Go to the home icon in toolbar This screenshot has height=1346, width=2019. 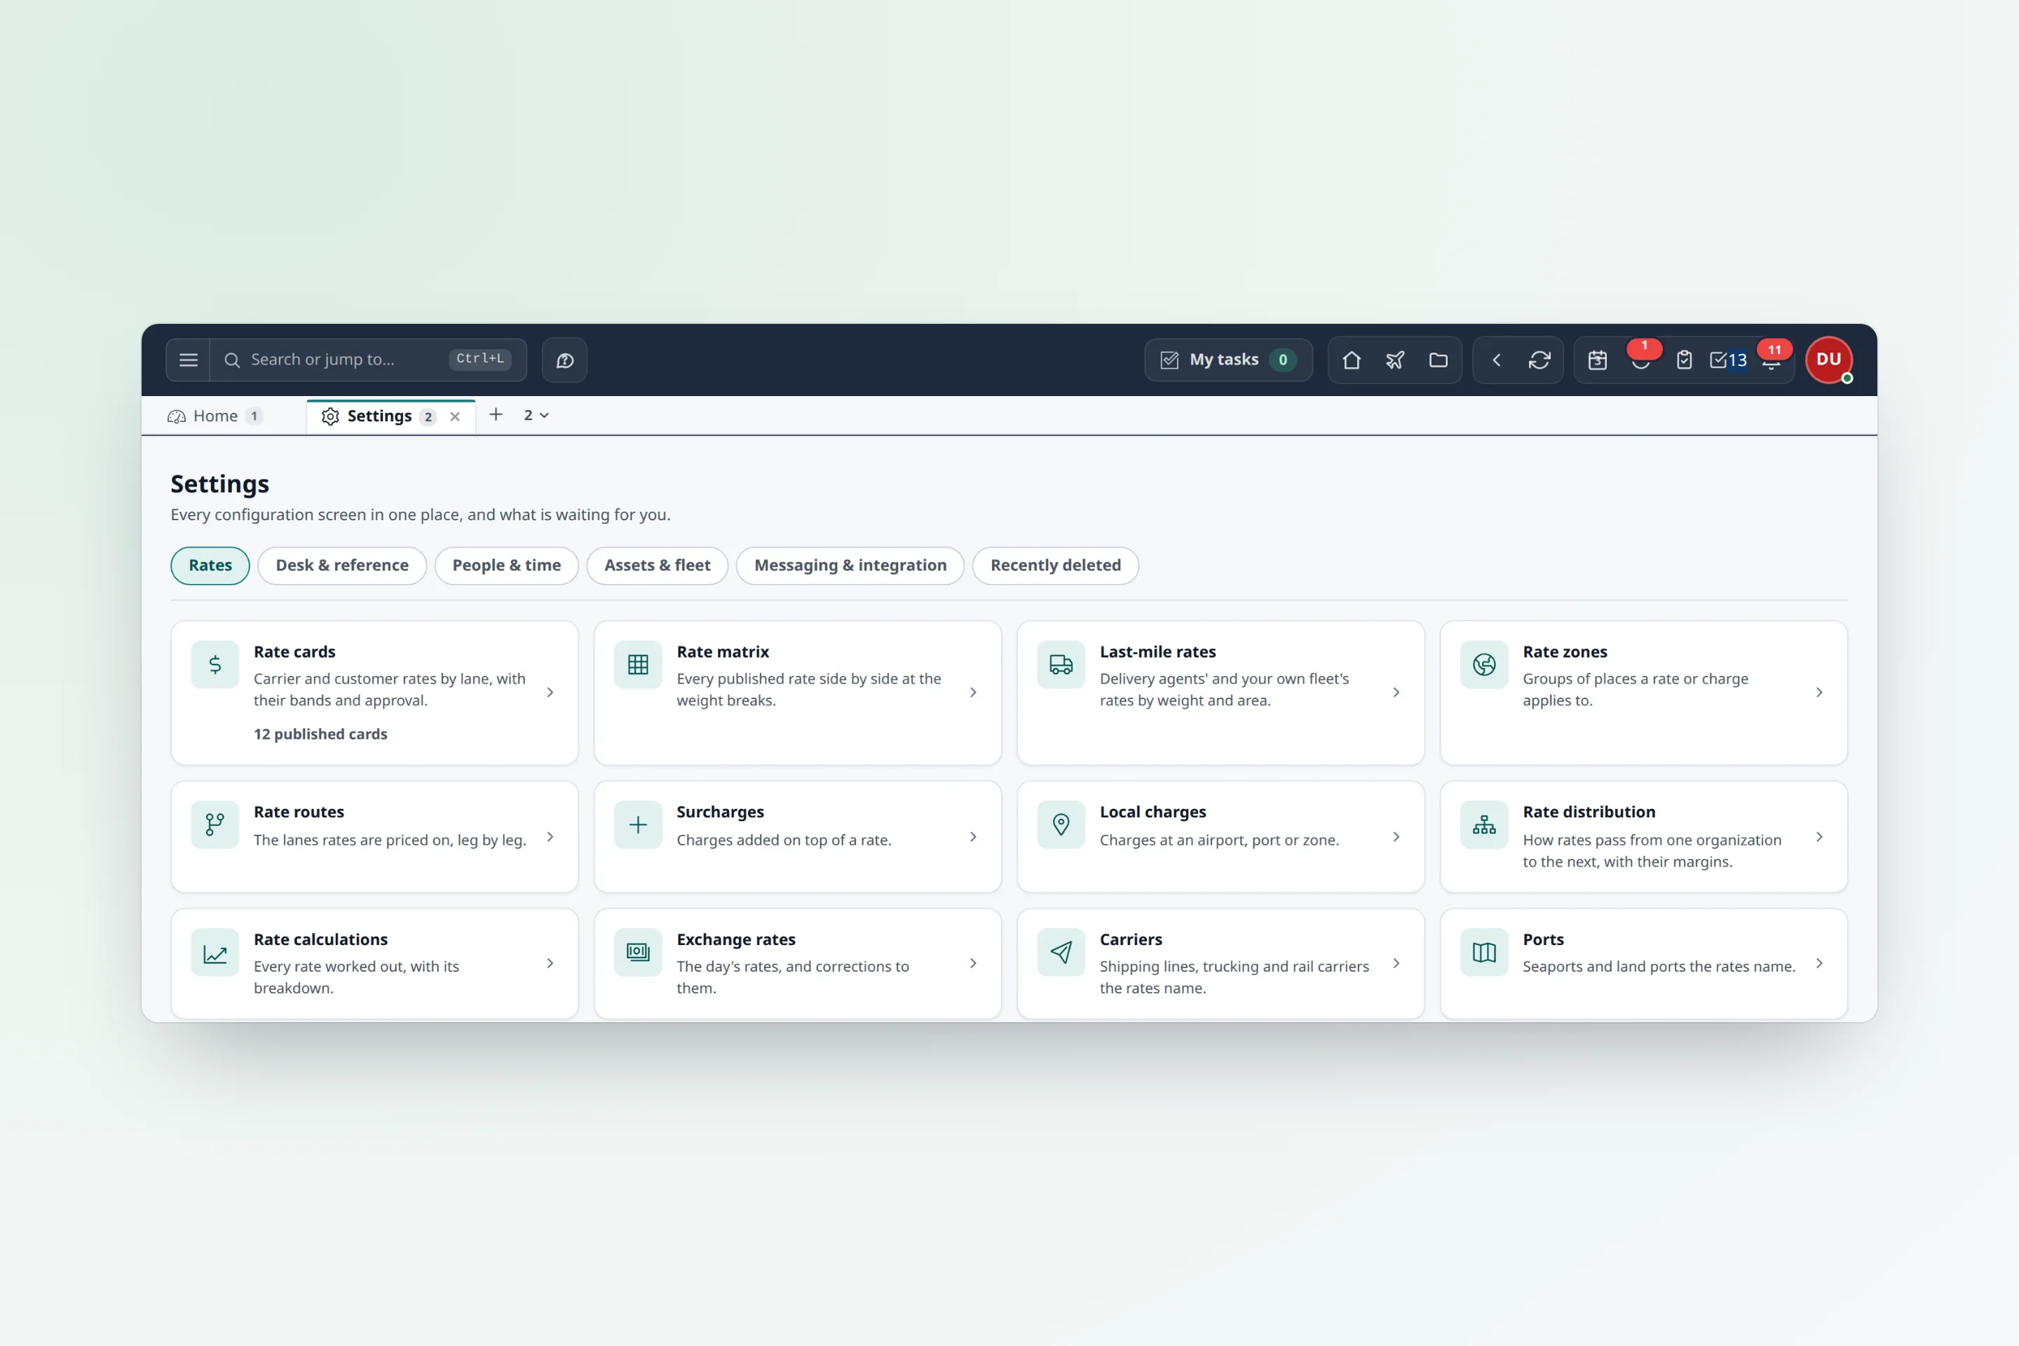(x=1351, y=360)
